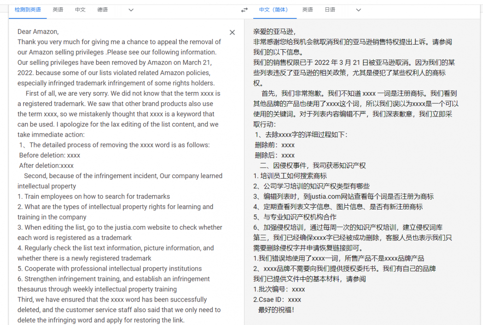Select the 检测到英语 detect-language tab
483x325 pixels.
(x=28, y=9)
